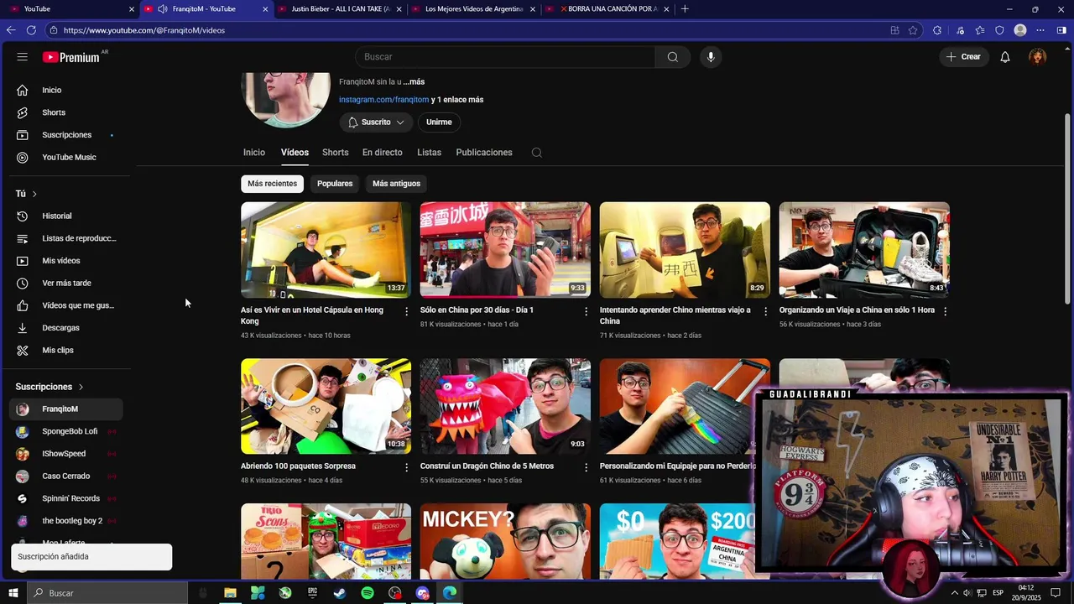The image size is (1074, 604).
Task: Open the browser favorites list icon
Action: pos(980,30)
